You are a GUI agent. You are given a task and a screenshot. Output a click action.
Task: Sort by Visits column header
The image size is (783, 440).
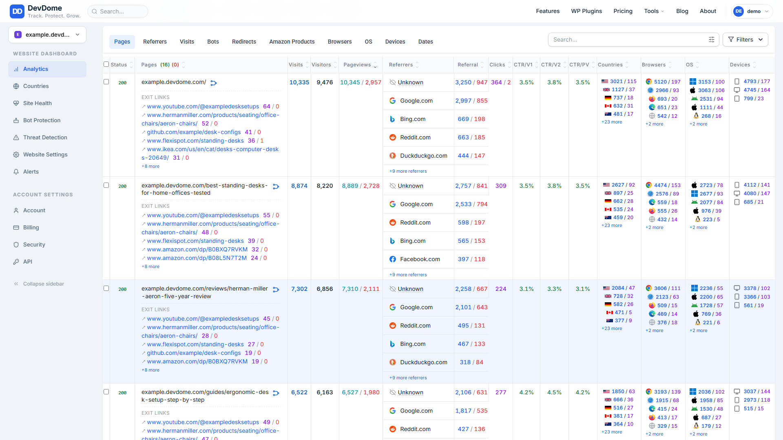(x=299, y=65)
